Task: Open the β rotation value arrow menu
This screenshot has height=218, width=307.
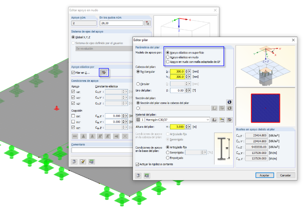Action: pos(189,90)
